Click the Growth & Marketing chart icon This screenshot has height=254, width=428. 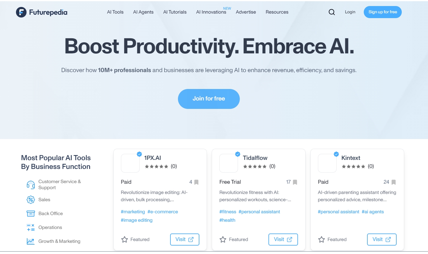pyautogui.click(x=31, y=241)
